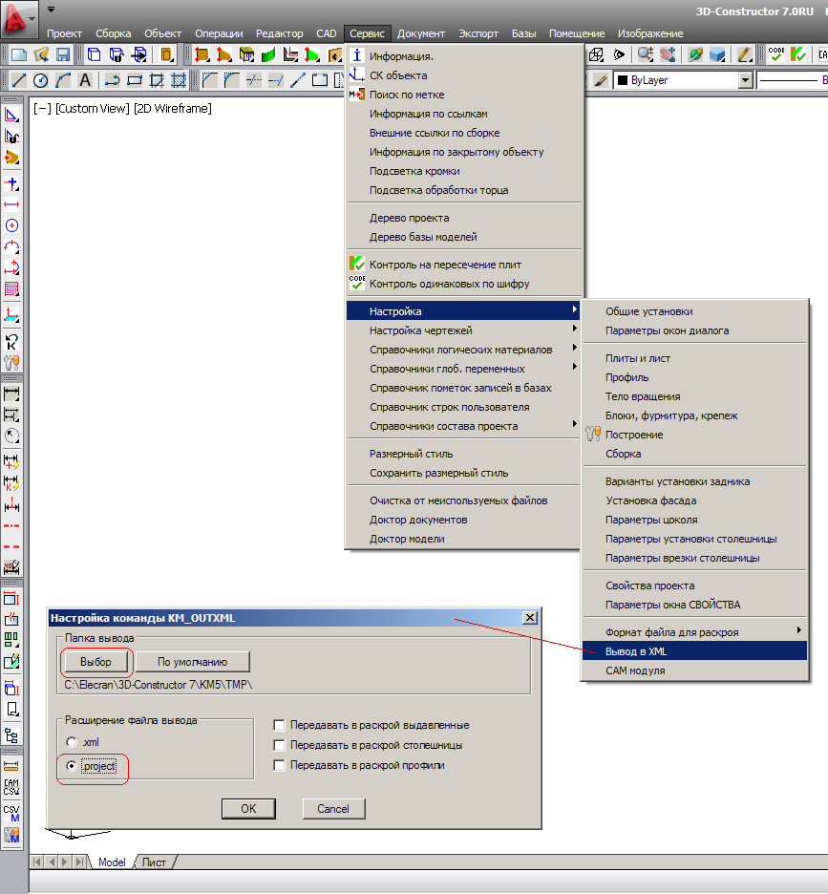The image size is (828, 894).
Task: Open the ByLayer color dropdown arrow
Action: click(745, 80)
